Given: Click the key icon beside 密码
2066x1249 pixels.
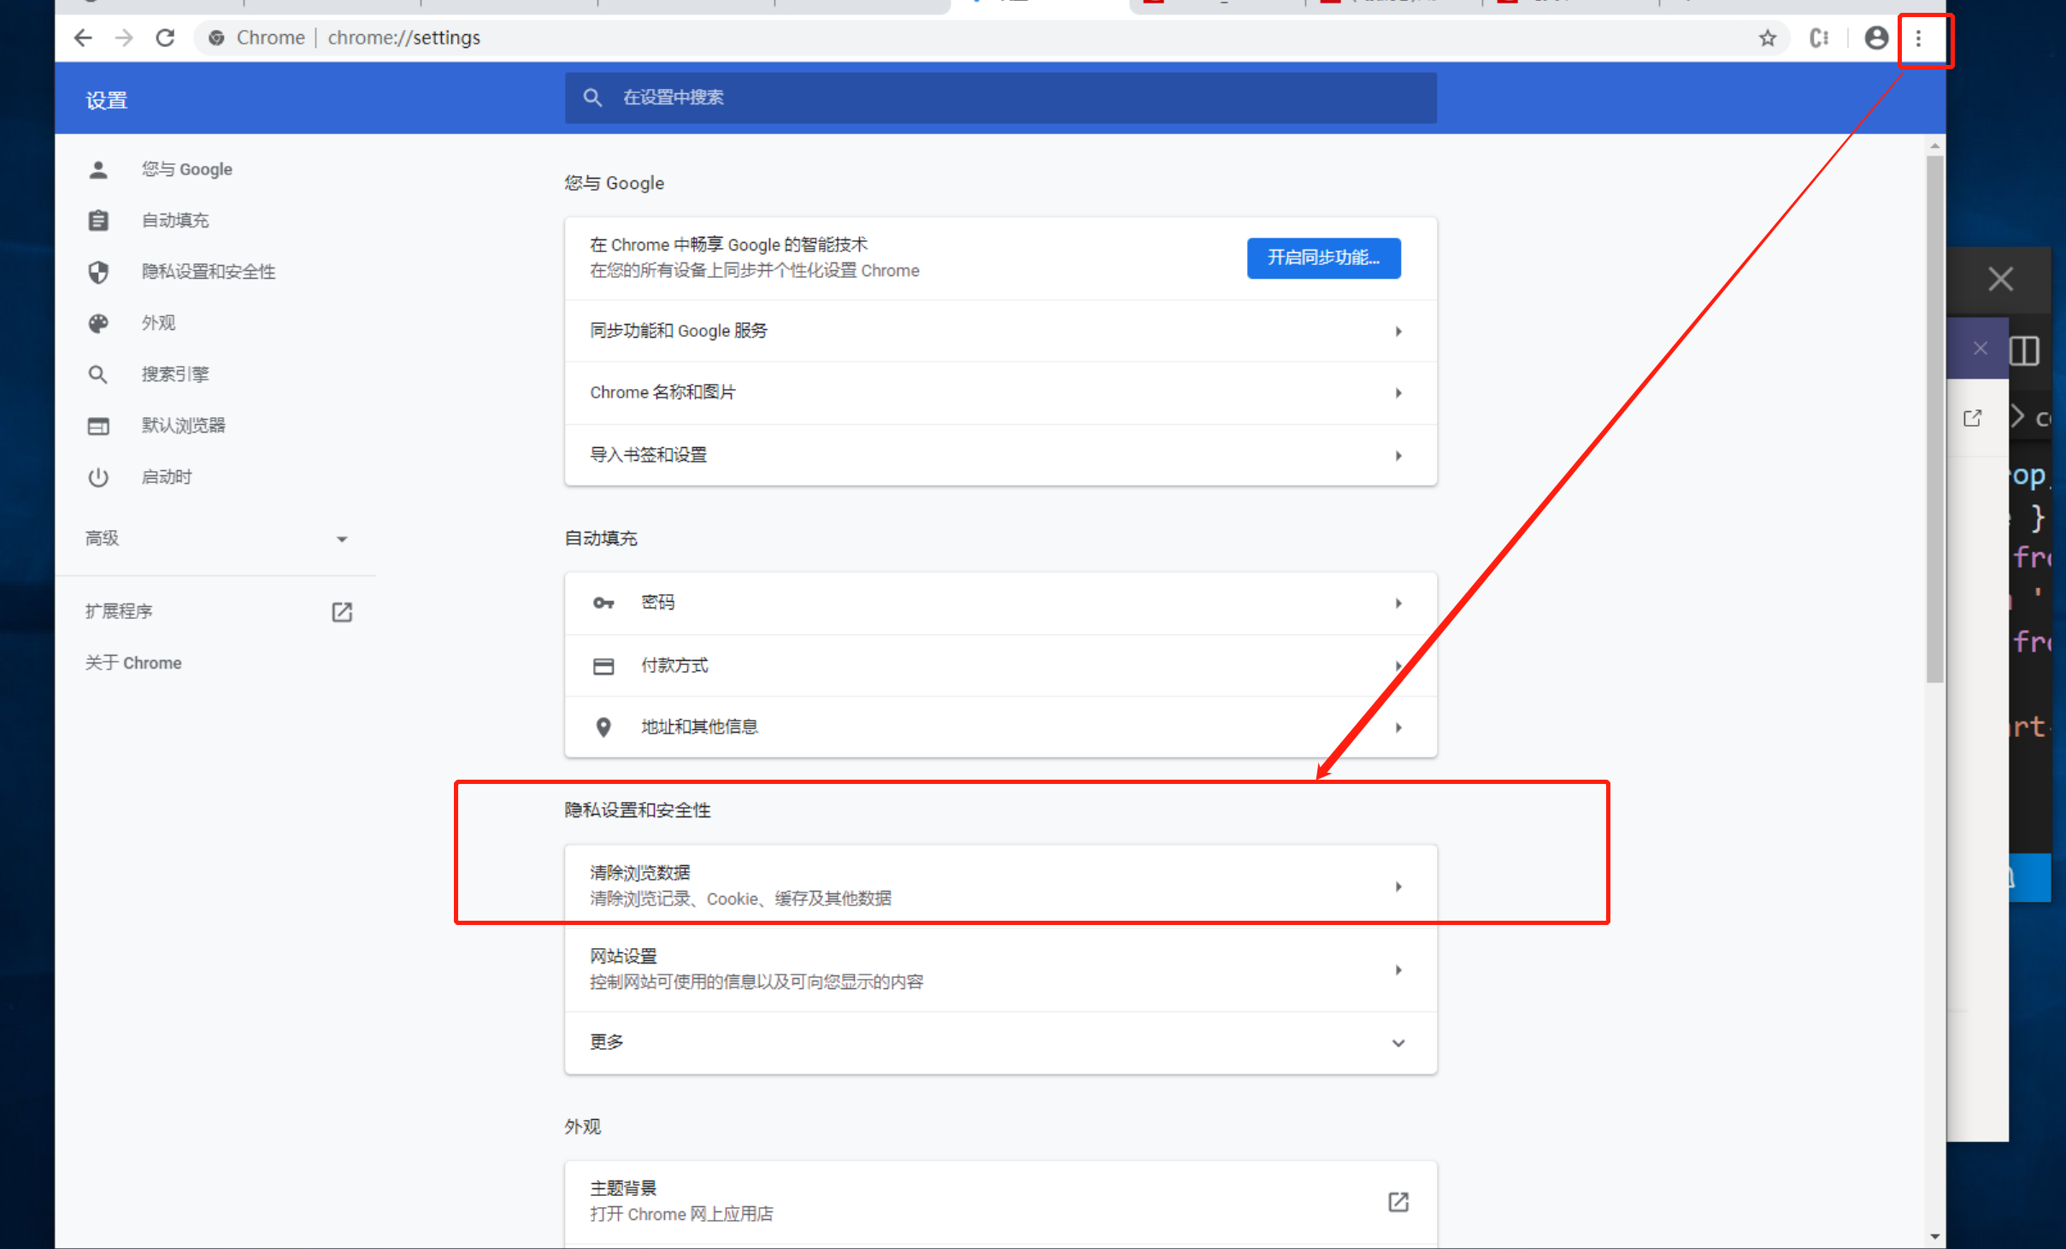Looking at the screenshot, I should 603,603.
